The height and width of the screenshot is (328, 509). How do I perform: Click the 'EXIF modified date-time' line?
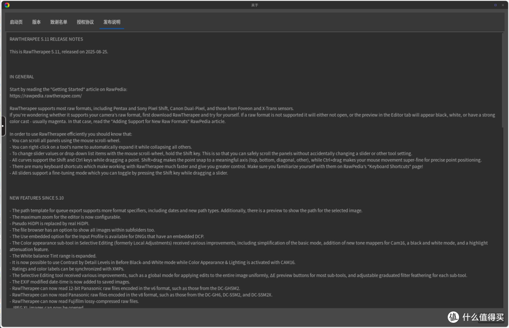coord(70,282)
